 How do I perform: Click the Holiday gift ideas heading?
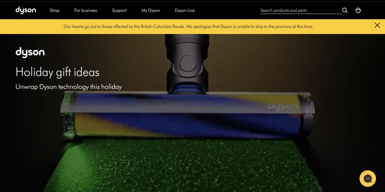coord(57,72)
